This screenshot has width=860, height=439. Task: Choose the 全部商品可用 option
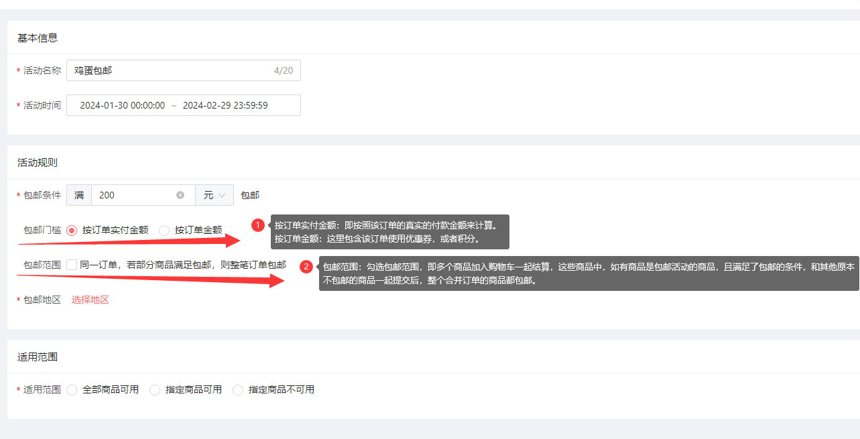(72, 389)
